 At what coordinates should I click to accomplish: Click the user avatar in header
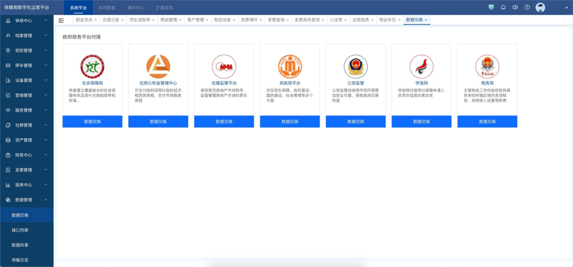541,7
